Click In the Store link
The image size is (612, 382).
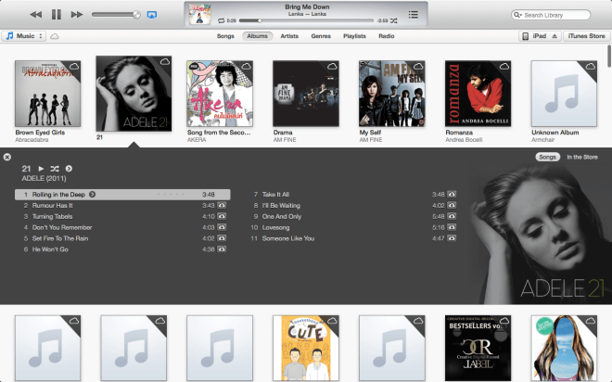582,158
